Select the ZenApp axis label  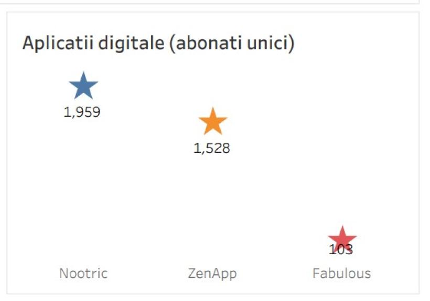212,273
